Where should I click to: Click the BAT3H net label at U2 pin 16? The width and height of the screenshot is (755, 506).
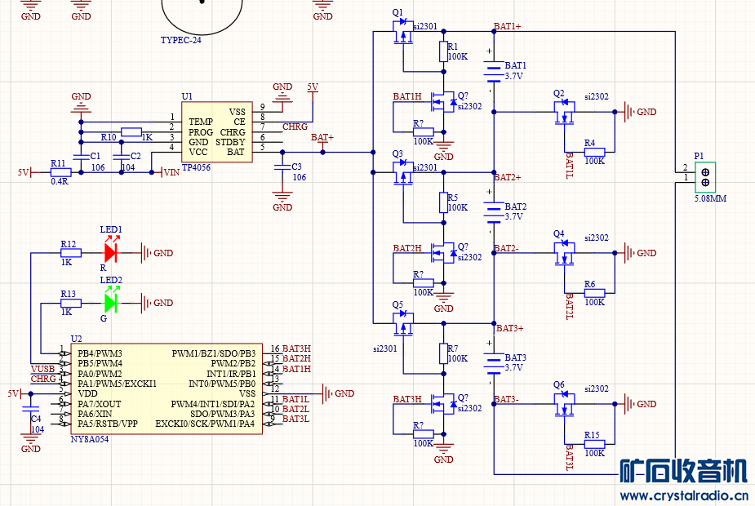pos(296,348)
